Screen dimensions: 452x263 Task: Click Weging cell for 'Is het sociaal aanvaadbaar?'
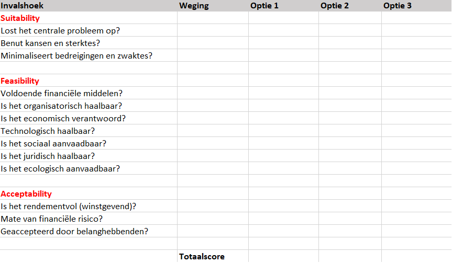point(213,144)
